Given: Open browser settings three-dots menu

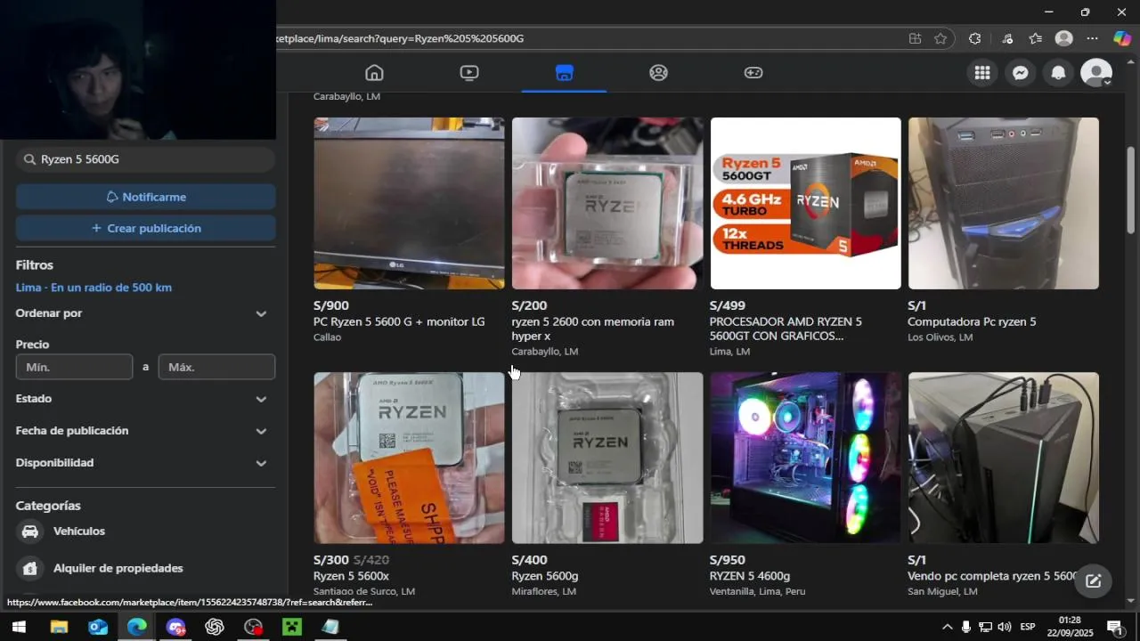Looking at the screenshot, I should click(x=1093, y=38).
